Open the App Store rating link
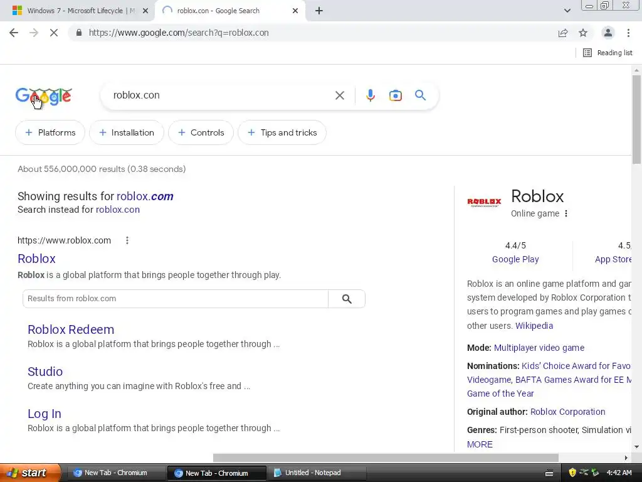 (x=613, y=259)
